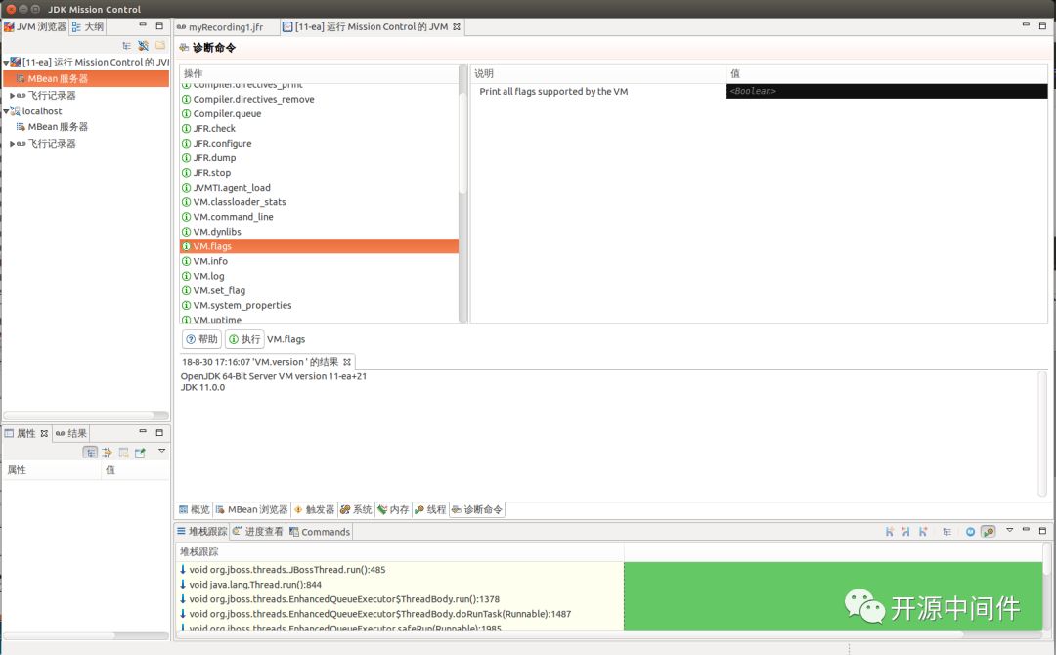Select the JFR.dump command
This screenshot has width=1056, height=655.
(214, 158)
